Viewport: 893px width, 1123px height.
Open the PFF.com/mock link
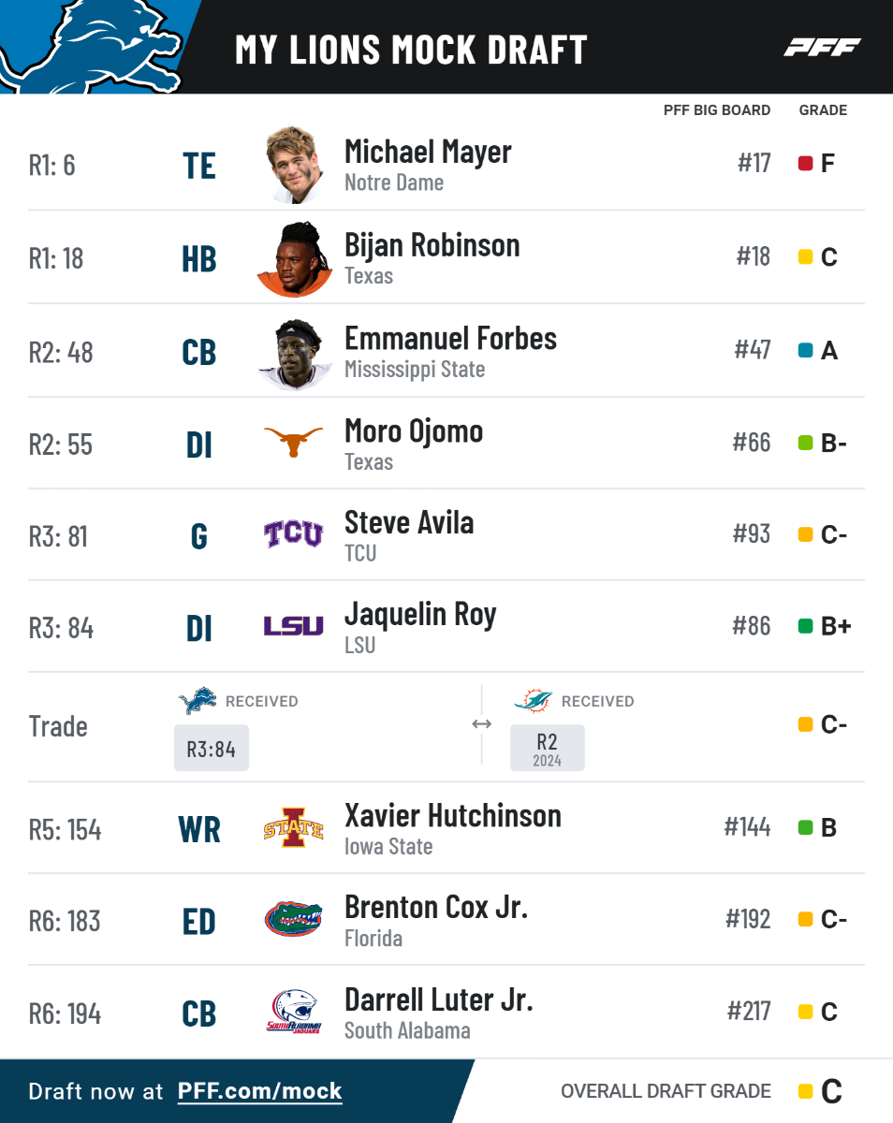tap(259, 1091)
